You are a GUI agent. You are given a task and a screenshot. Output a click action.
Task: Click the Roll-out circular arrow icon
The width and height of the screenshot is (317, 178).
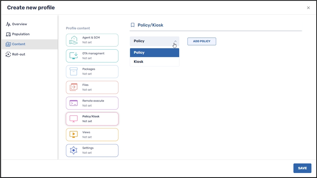pyautogui.click(x=8, y=54)
